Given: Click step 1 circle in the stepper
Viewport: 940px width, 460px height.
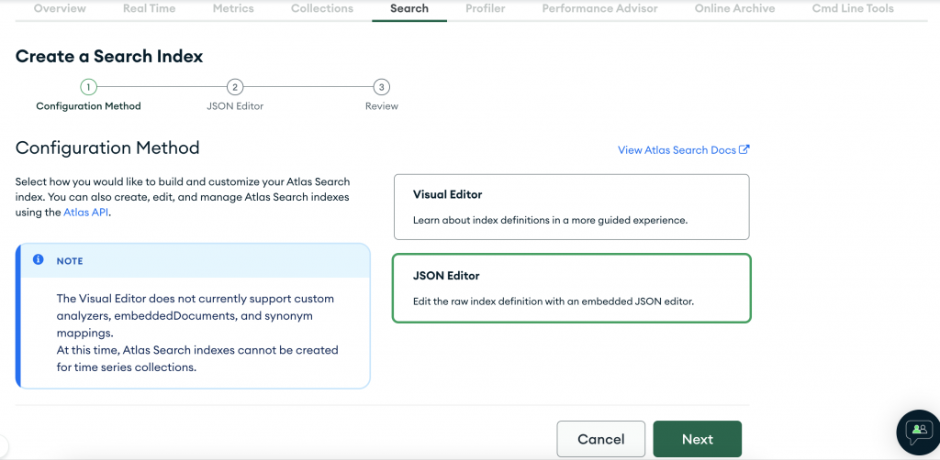Looking at the screenshot, I should tap(88, 87).
